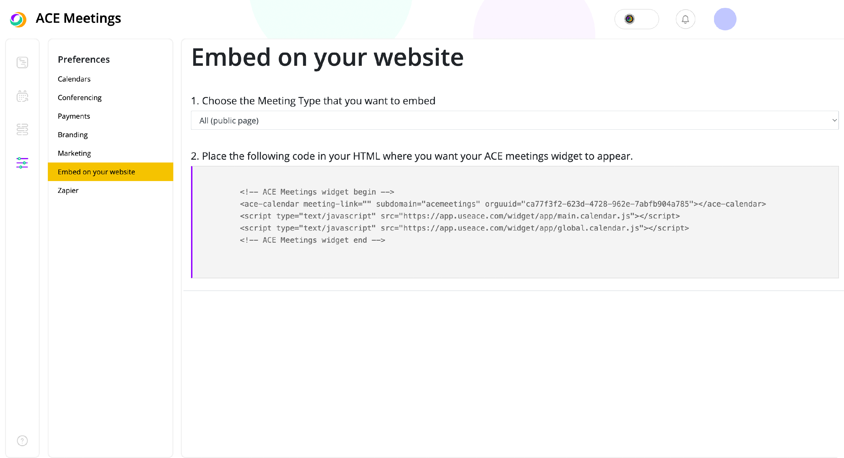Open the notes icon in left sidebar
The height and width of the screenshot is (458, 844).
pos(22,62)
